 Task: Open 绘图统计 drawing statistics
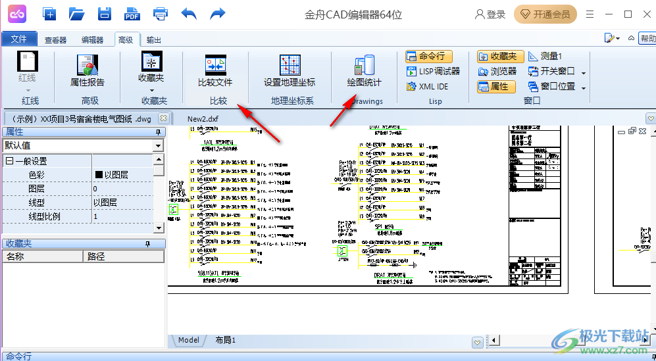pos(364,71)
